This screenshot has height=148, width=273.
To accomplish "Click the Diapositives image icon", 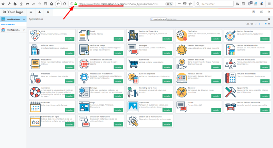I will 133,107.
